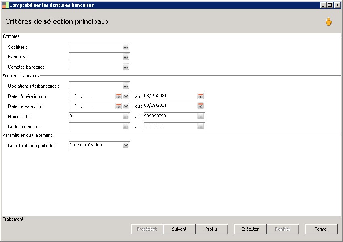Open calendar icon for Date d'opération start
This screenshot has height=242, width=343.
pos(119,96)
